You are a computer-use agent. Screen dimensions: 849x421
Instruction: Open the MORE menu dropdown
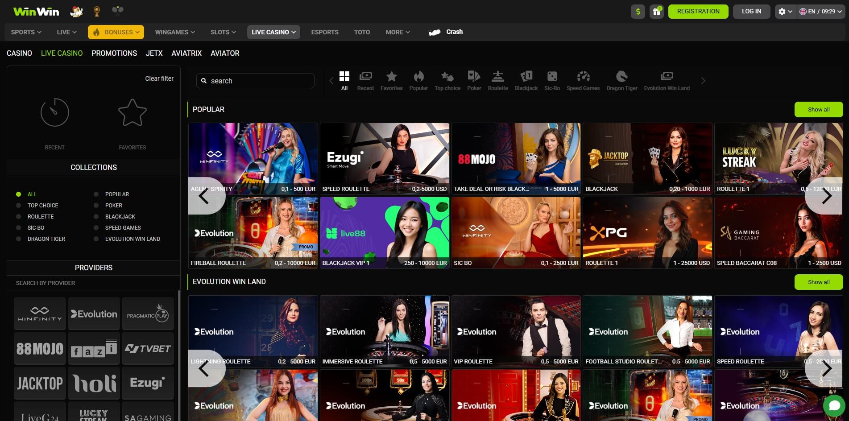click(x=397, y=32)
